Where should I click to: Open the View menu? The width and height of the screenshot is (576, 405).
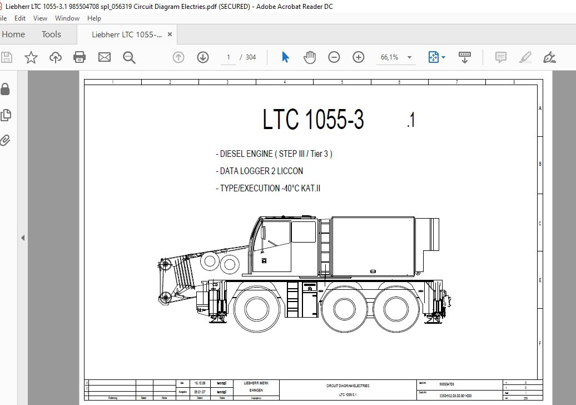39,18
